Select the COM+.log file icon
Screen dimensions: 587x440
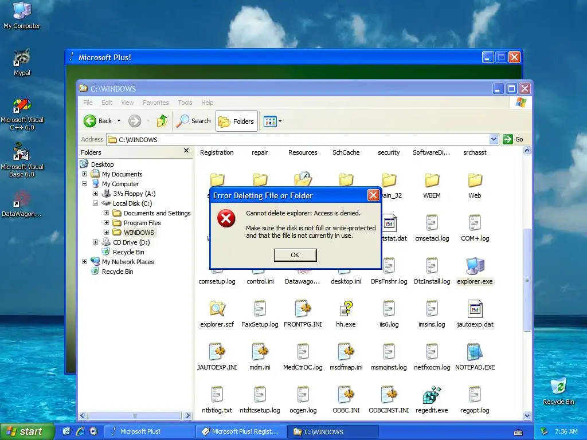475,223
